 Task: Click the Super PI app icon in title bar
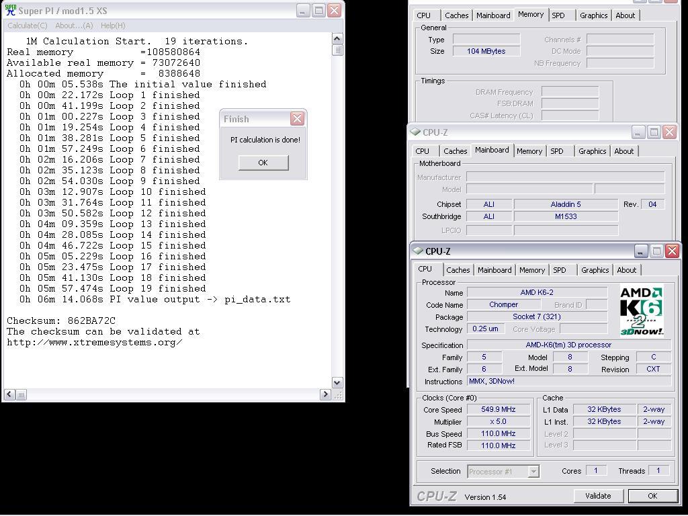tap(10, 11)
